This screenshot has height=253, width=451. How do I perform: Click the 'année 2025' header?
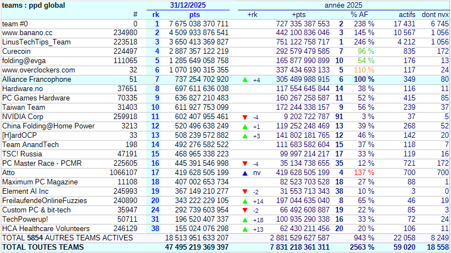pos(343,5)
